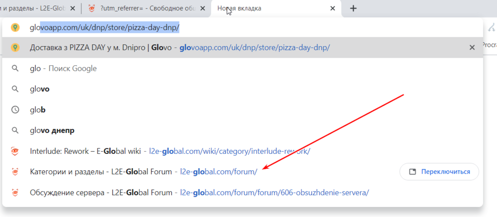Open "Обсуждение сервера" forum suggestion
Image resolution: width=497 pixels, height=217 pixels.
tap(199, 192)
